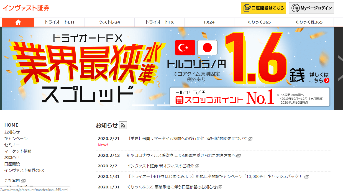
Task: Open the トライオートETF新規口座開設キャンペーン notice
Action: [x=215, y=176]
